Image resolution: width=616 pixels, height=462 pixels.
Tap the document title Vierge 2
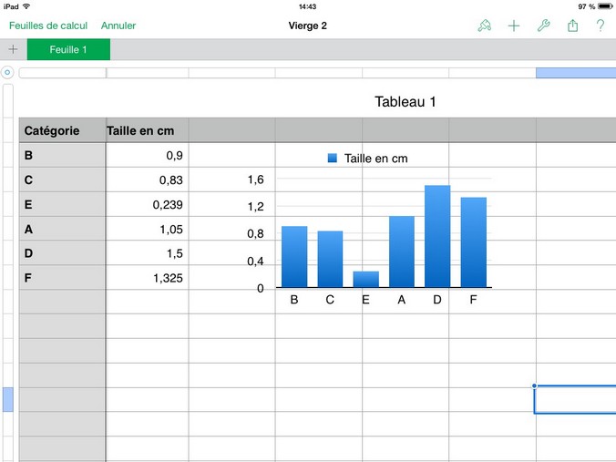point(307,26)
